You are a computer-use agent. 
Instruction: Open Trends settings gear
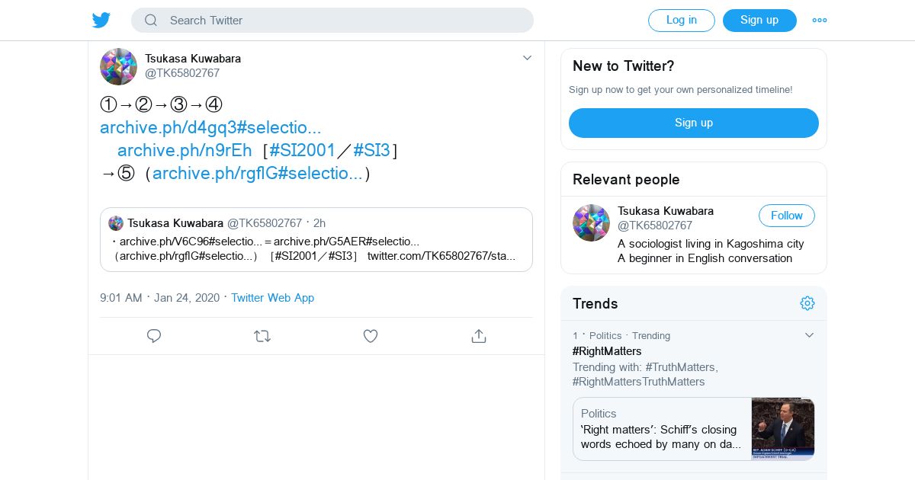pos(807,303)
